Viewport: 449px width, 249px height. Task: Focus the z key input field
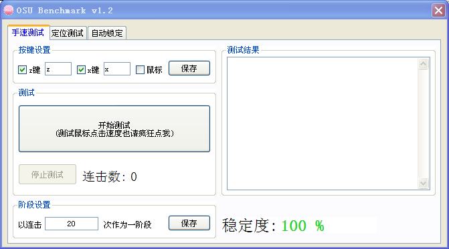tap(58, 69)
